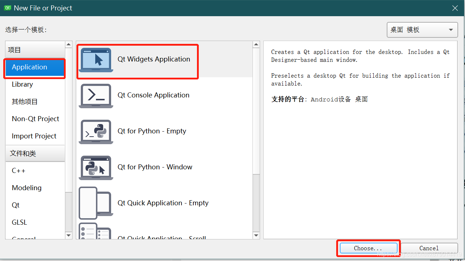Click the template list scrollbar thumb

[x=256, y=111]
